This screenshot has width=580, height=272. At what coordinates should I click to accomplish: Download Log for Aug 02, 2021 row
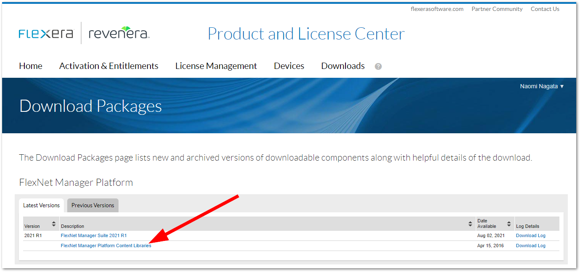[x=531, y=236]
